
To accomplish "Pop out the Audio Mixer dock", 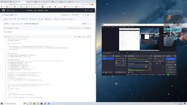I will [x=152, y=56].
